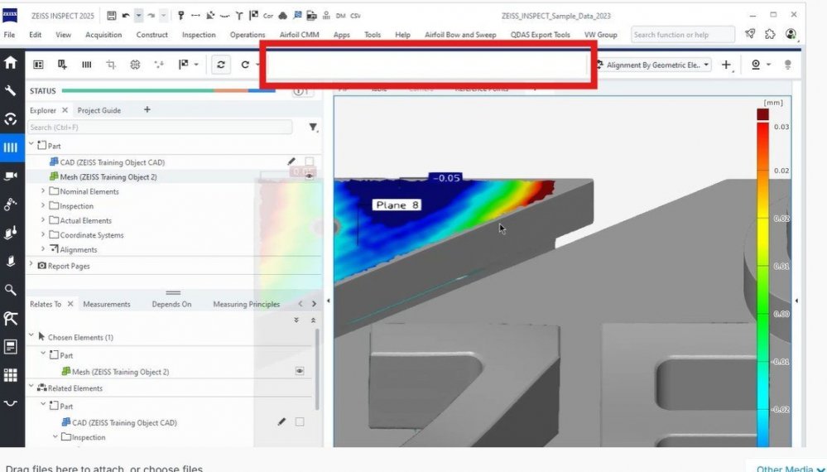The width and height of the screenshot is (827, 472).
Task: Open the report page workspace icon
Action: click(11, 346)
